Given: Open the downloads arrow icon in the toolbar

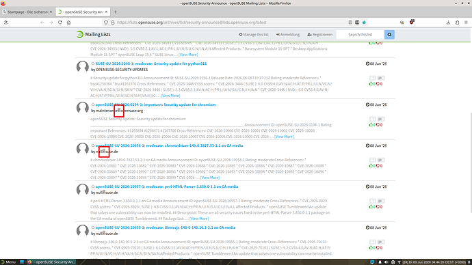Looking at the screenshot, I should point(448,23).
